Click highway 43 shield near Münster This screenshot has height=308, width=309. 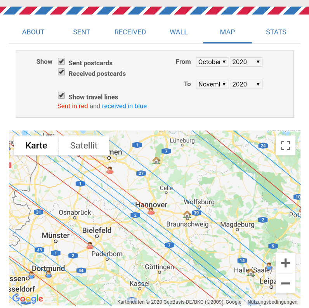pyautogui.click(x=40, y=250)
